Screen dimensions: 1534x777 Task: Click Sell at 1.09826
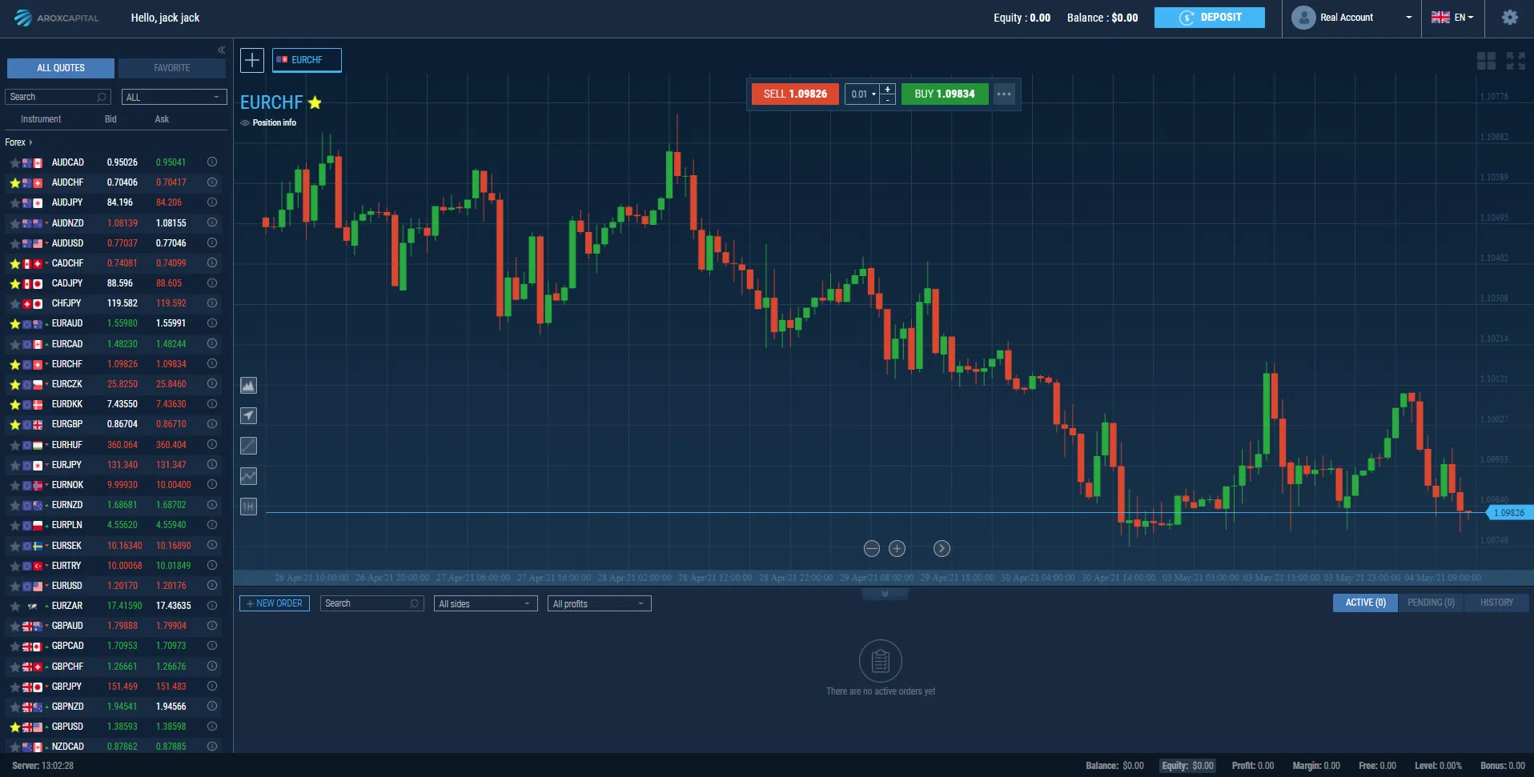[x=795, y=94]
